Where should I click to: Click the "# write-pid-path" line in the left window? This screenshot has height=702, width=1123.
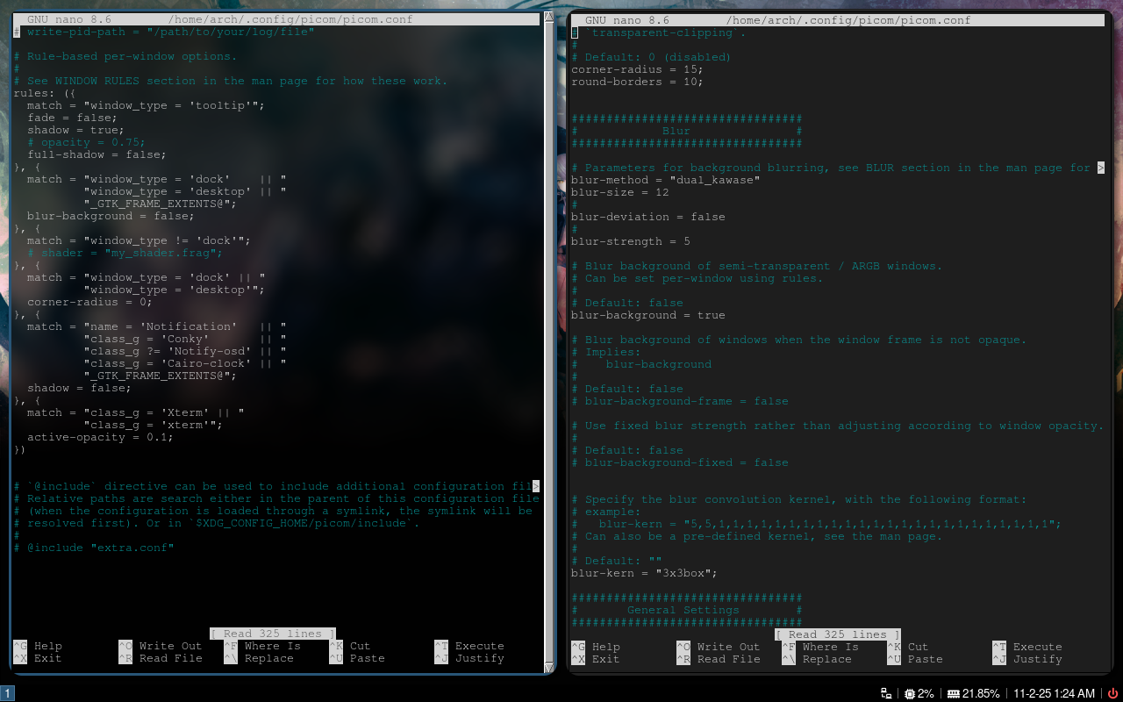click(x=164, y=32)
